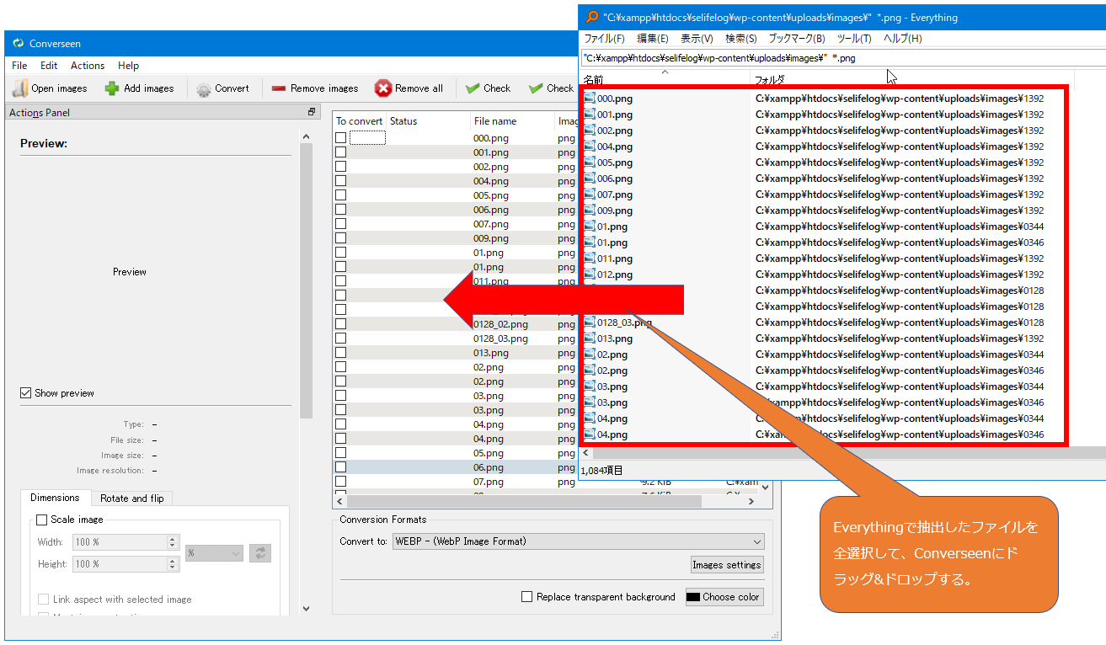Click the Open images toolbar icon
The width and height of the screenshot is (1106, 645).
pyautogui.click(x=19, y=88)
